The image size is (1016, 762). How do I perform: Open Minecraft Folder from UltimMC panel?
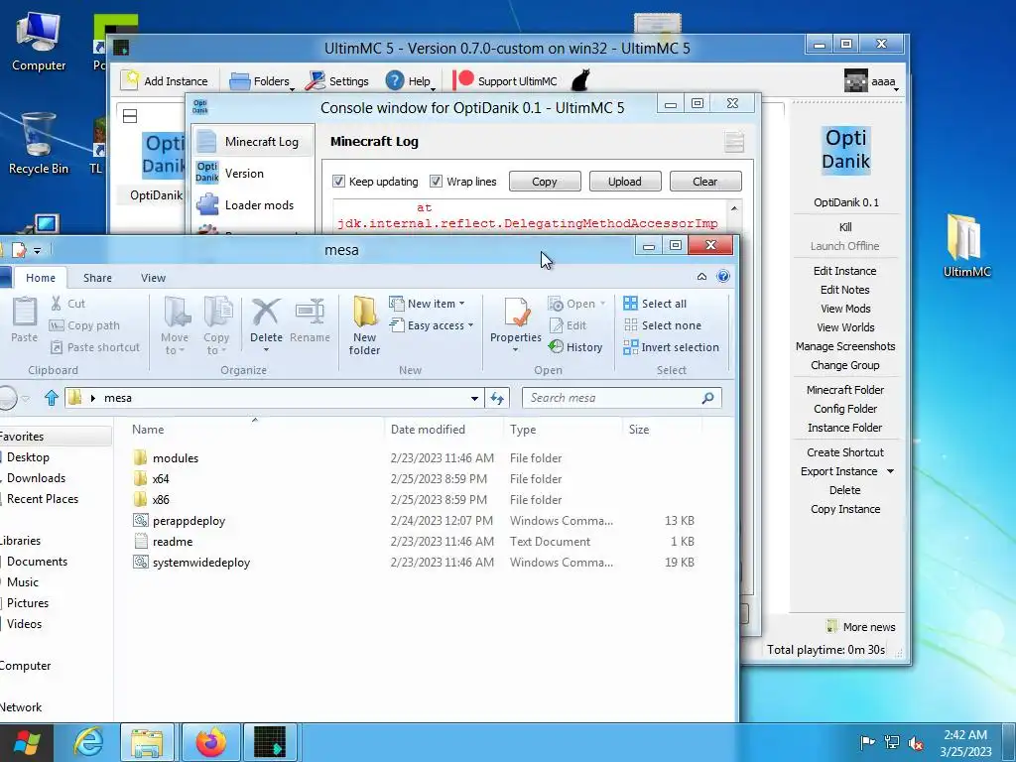pos(845,389)
